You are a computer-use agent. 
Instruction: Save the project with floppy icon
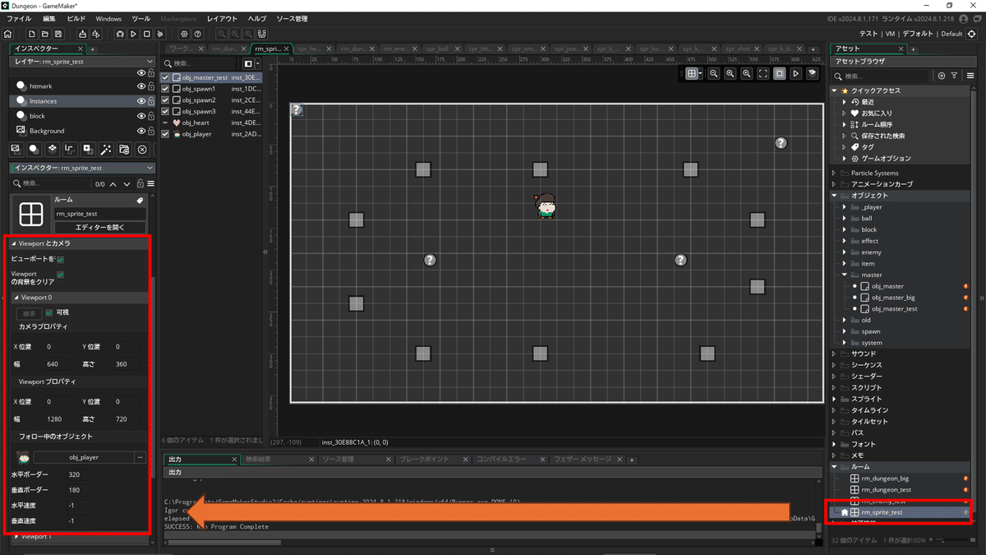pos(58,34)
